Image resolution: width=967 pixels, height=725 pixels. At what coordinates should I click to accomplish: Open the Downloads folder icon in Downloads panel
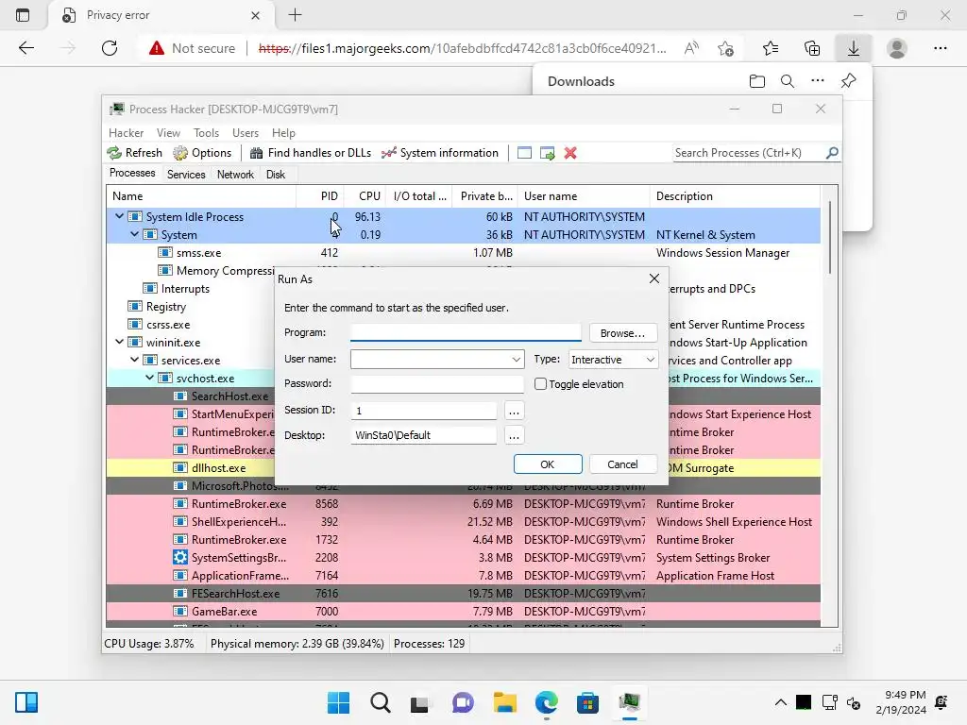click(x=757, y=81)
